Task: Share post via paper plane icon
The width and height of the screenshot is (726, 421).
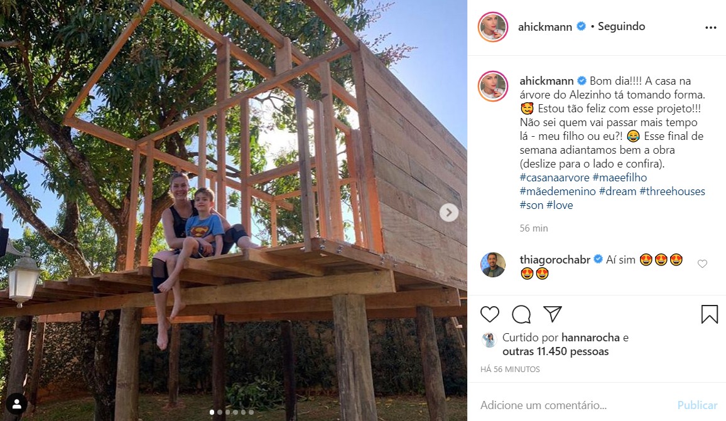Action: tap(553, 314)
